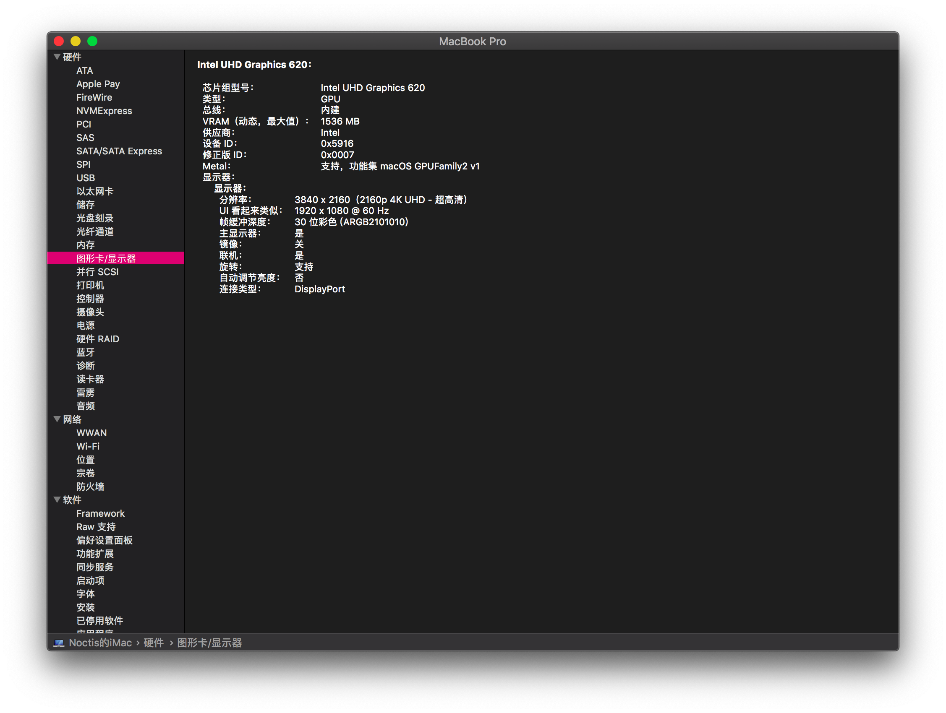The height and width of the screenshot is (713, 946).
Task: Select Framework under 软件
Action: [100, 513]
